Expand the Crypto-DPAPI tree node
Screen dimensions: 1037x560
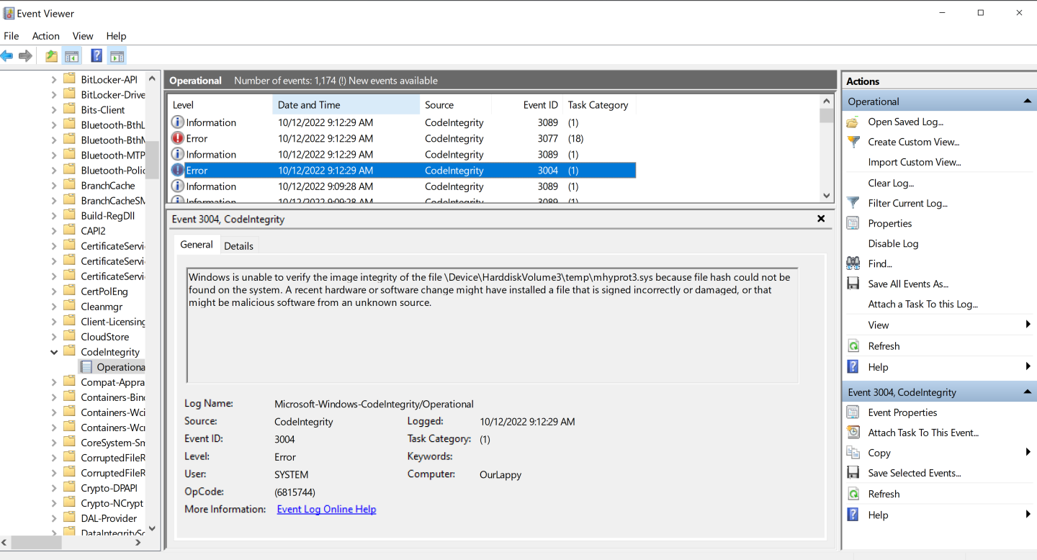tap(54, 488)
